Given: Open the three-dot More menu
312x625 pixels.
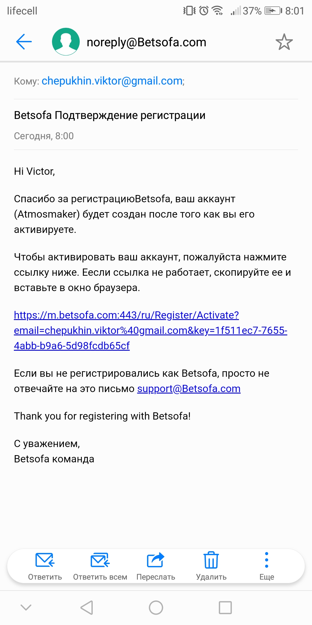Looking at the screenshot, I should (267, 560).
